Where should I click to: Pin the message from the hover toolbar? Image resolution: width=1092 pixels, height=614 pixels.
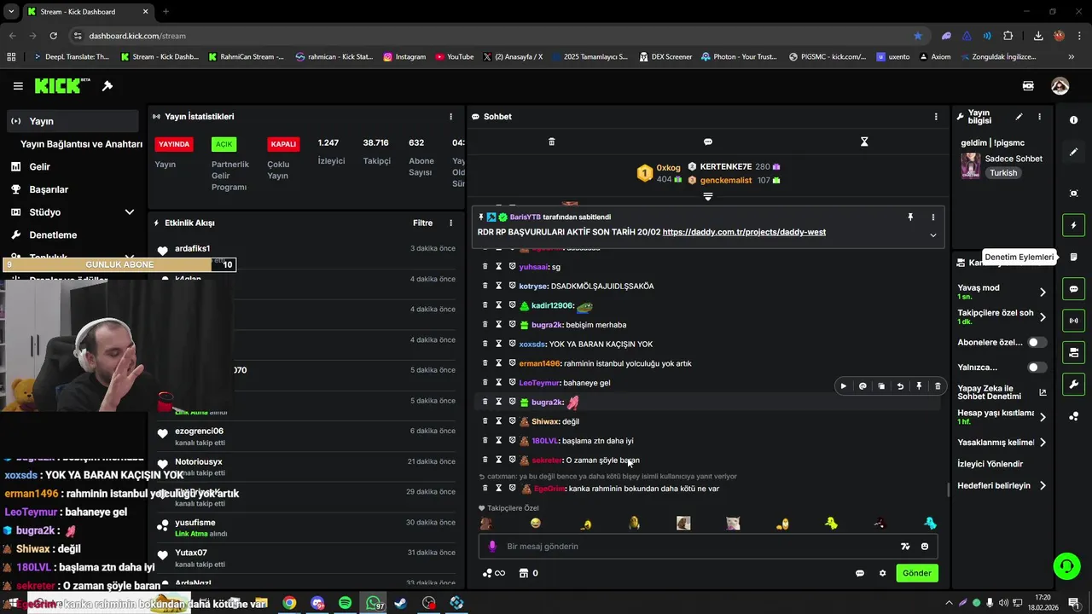919,386
